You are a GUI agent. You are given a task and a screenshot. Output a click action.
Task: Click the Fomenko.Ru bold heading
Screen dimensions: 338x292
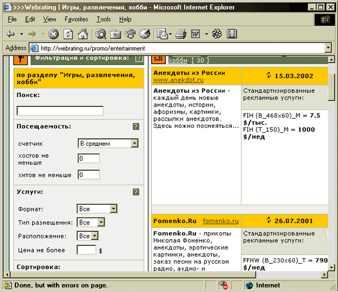click(x=175, y=221)
